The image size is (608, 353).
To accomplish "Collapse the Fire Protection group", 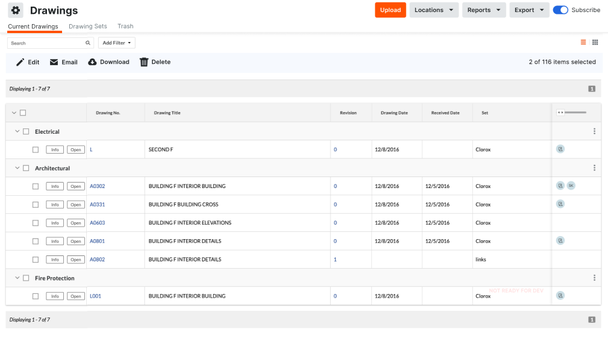I will [17, 278].
